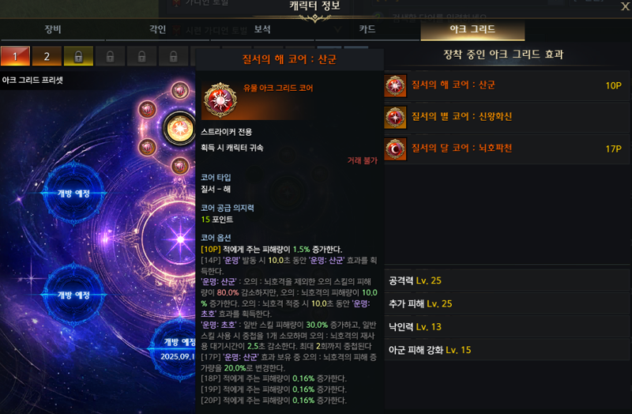Select Ark Grid preset 1
Image resolution: width=632 pixels, height=414 pixels.
pyautogui.click(x=15, y=56)
